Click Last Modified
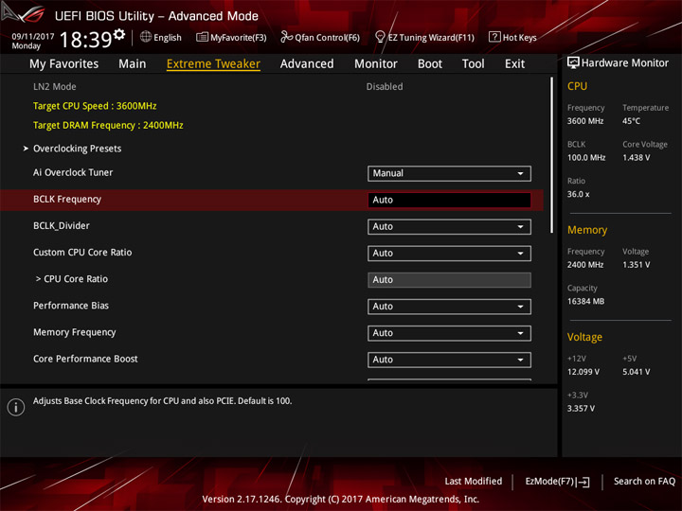 coord(474,482)
